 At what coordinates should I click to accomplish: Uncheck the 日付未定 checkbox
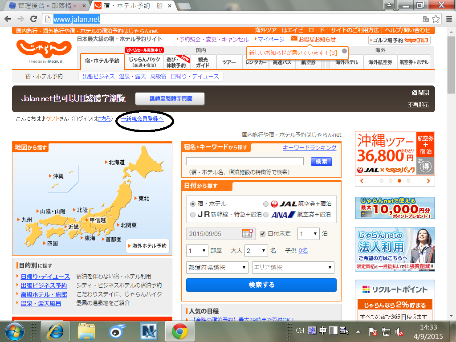(x=263, y=233)
